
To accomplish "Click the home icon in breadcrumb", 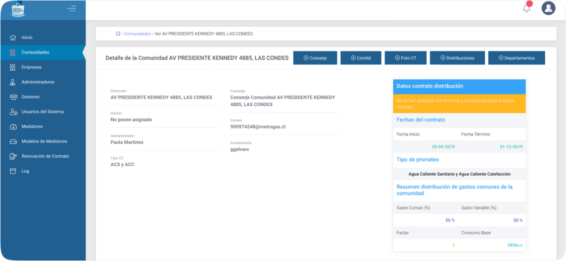I will (118, 33).
